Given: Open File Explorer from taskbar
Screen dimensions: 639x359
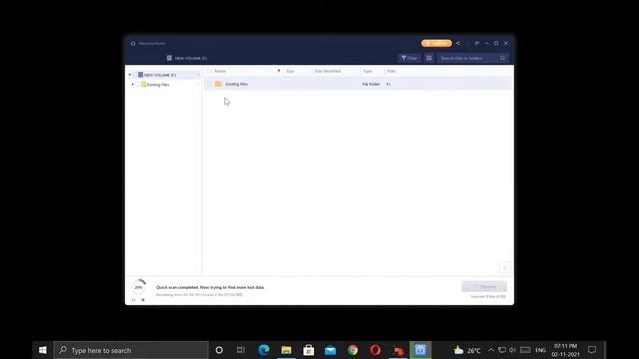Looking at the screenshot, I should pyautogui.click(x=286, y=350).
